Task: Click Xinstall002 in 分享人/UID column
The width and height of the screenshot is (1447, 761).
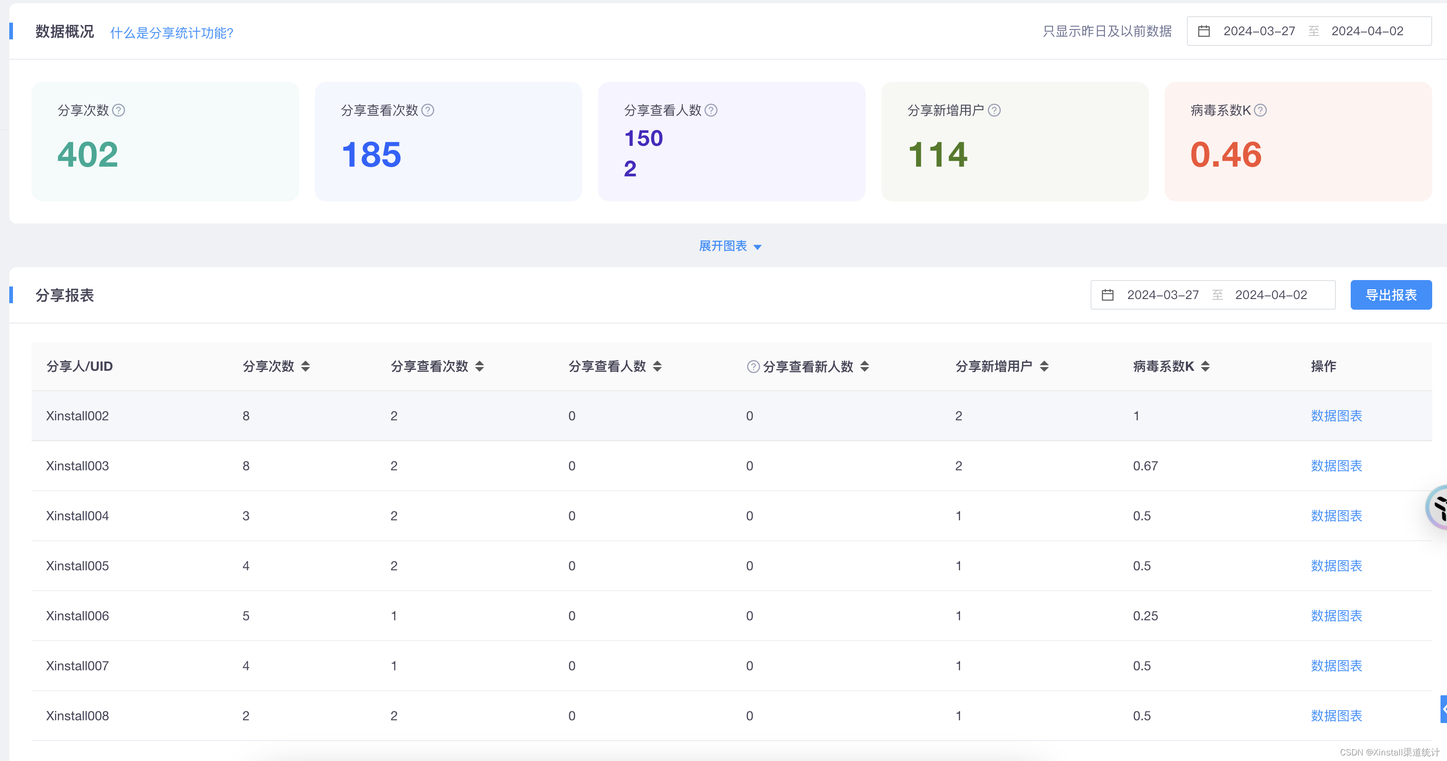Action: [x=77, y=416]
